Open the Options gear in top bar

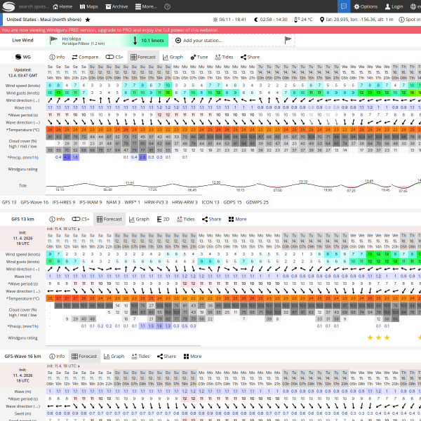tap(365, 6)
